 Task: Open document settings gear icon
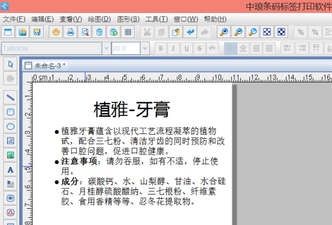pos(56,32)
